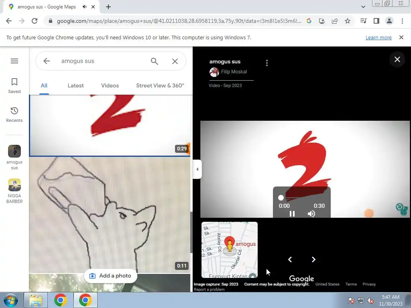This screenshot has width=411, height=308.
Task: Click the photo list scrollbar thumb
Action: tap(191, 233)
